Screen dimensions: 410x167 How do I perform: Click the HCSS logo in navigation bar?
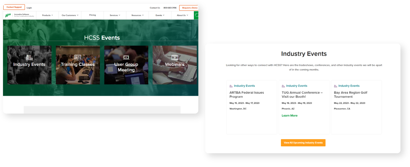click(x=8, y=15)
